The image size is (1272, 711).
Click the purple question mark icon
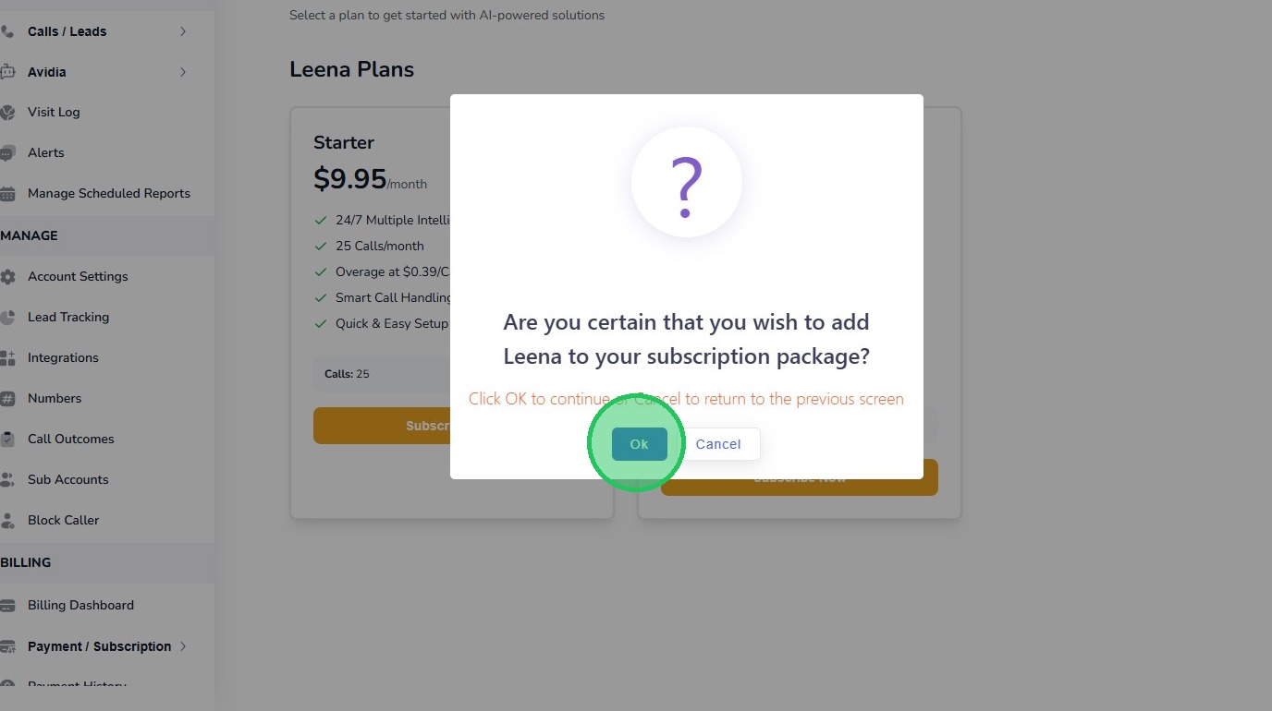pyautogui.click(x=686, y=187)
